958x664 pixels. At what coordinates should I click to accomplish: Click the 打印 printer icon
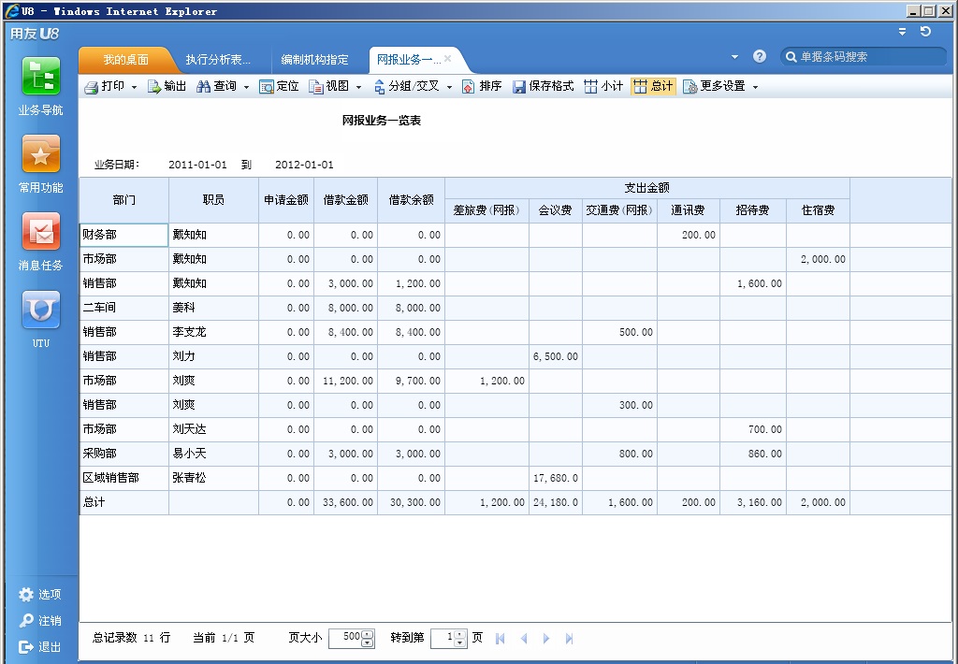click(x=91, y=87)
